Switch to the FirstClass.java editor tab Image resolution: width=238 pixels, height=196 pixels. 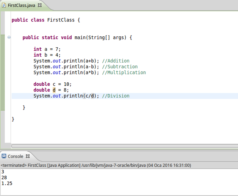pyautogui.click(x=21, y=5)
